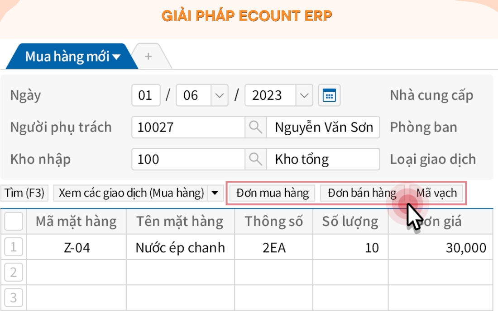Viewport: 498px width, 311px height.
Task: Open Đơn bán hàng button
Action: (362, 193)
